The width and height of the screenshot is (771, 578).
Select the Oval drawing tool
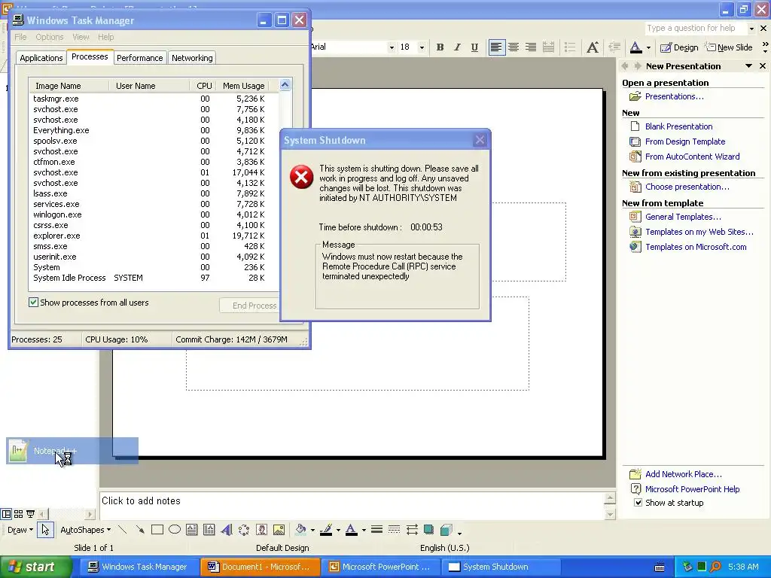coord(175,529)
